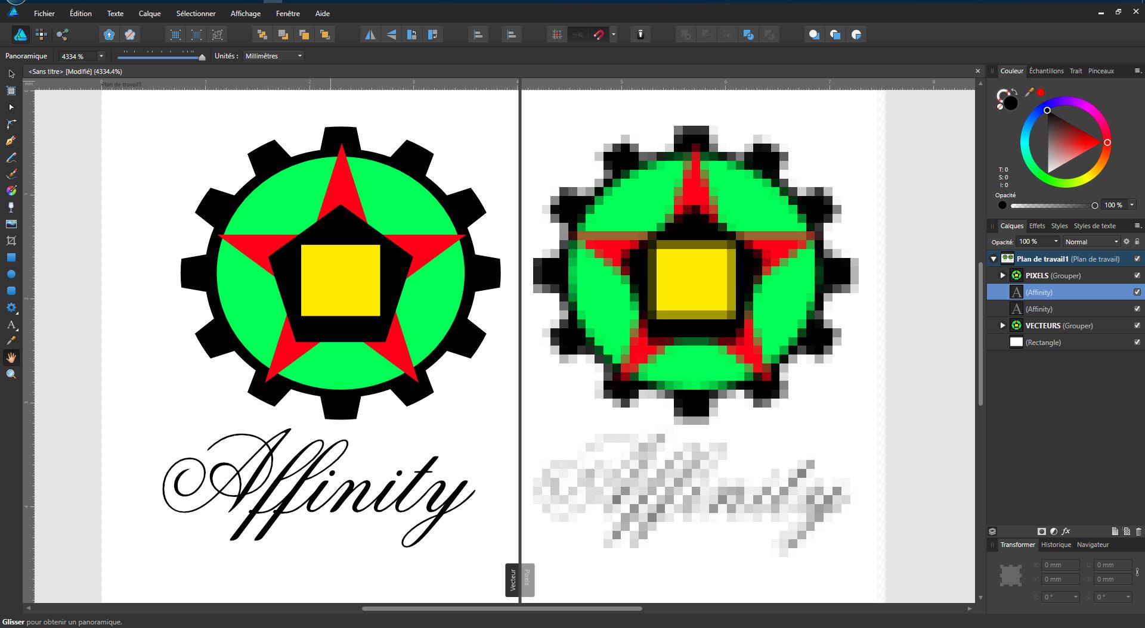1145x628 pixels.
Task: Select the Rounded Rectangle tool
Action: pos(11,291)
